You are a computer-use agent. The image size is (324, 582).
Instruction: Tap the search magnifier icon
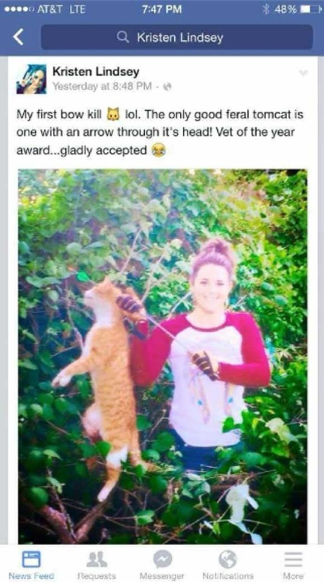(x=123, y=37)
